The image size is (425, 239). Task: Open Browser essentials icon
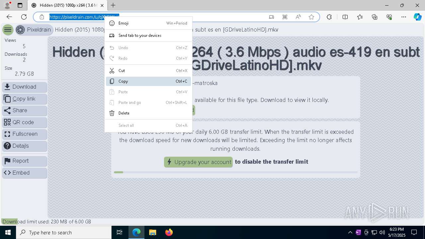pos(389,17)
